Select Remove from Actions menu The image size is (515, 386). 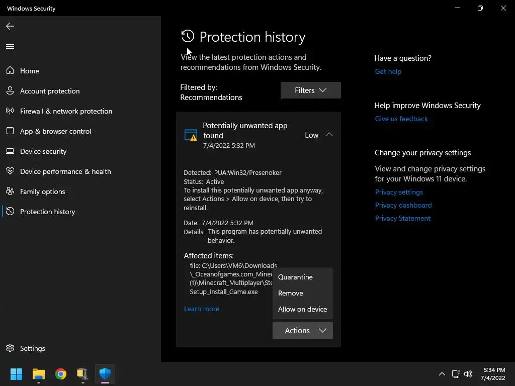point(291,293)
